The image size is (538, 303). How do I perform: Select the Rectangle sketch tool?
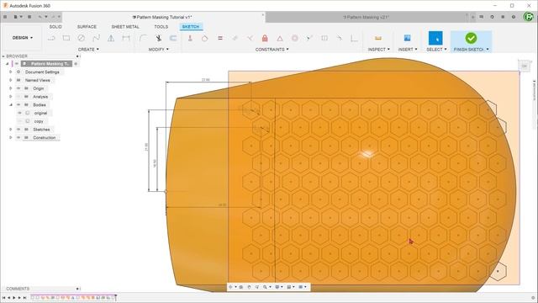coord(66,38)
